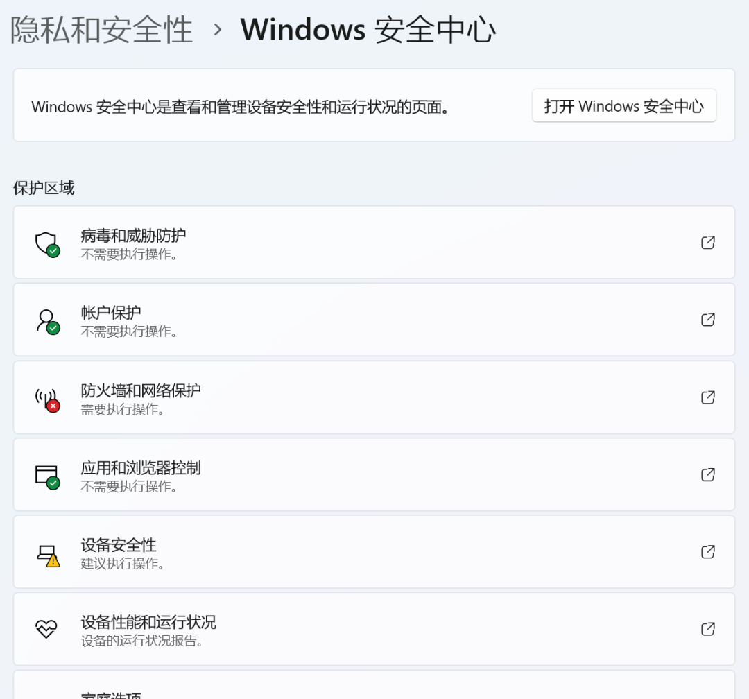Open 设备性能和运行状况 external link icon
The image size is (749, 699).
point(708,629)
